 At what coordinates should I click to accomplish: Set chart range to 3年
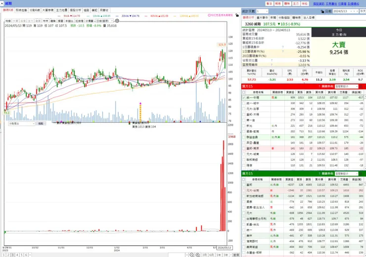point(226,255)
